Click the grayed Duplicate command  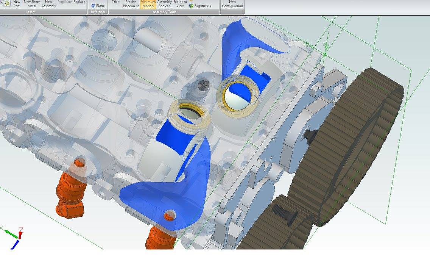point(65,2)
